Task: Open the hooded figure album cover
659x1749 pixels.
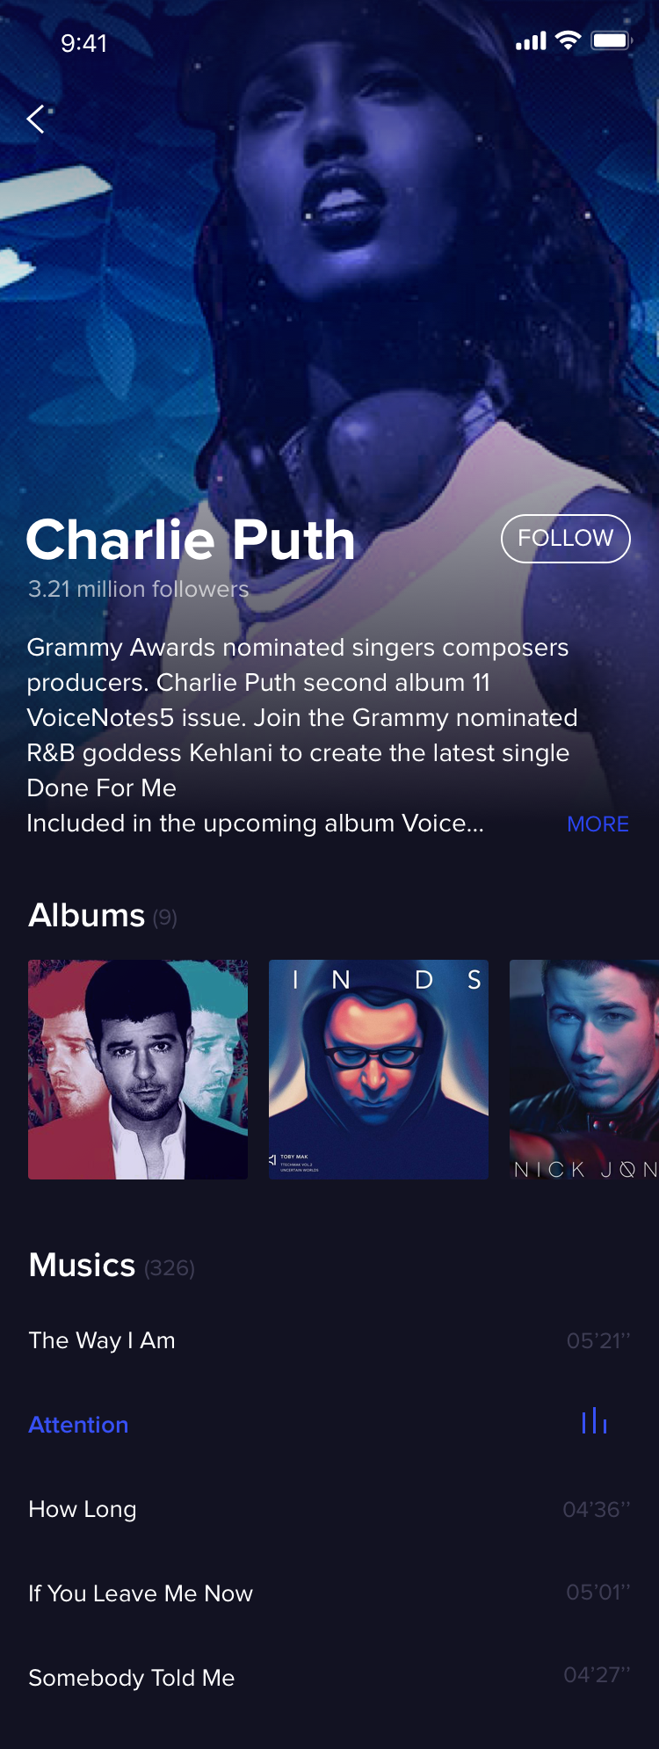Action: click(x=379, y=1069)
